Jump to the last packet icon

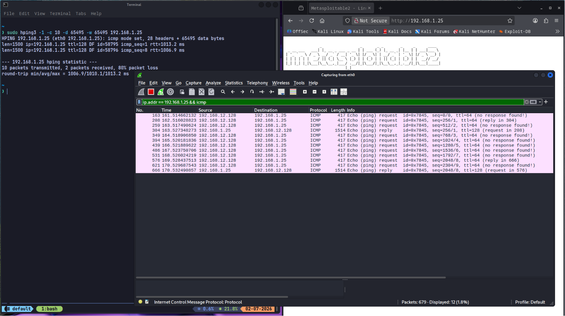pos(271,92)
